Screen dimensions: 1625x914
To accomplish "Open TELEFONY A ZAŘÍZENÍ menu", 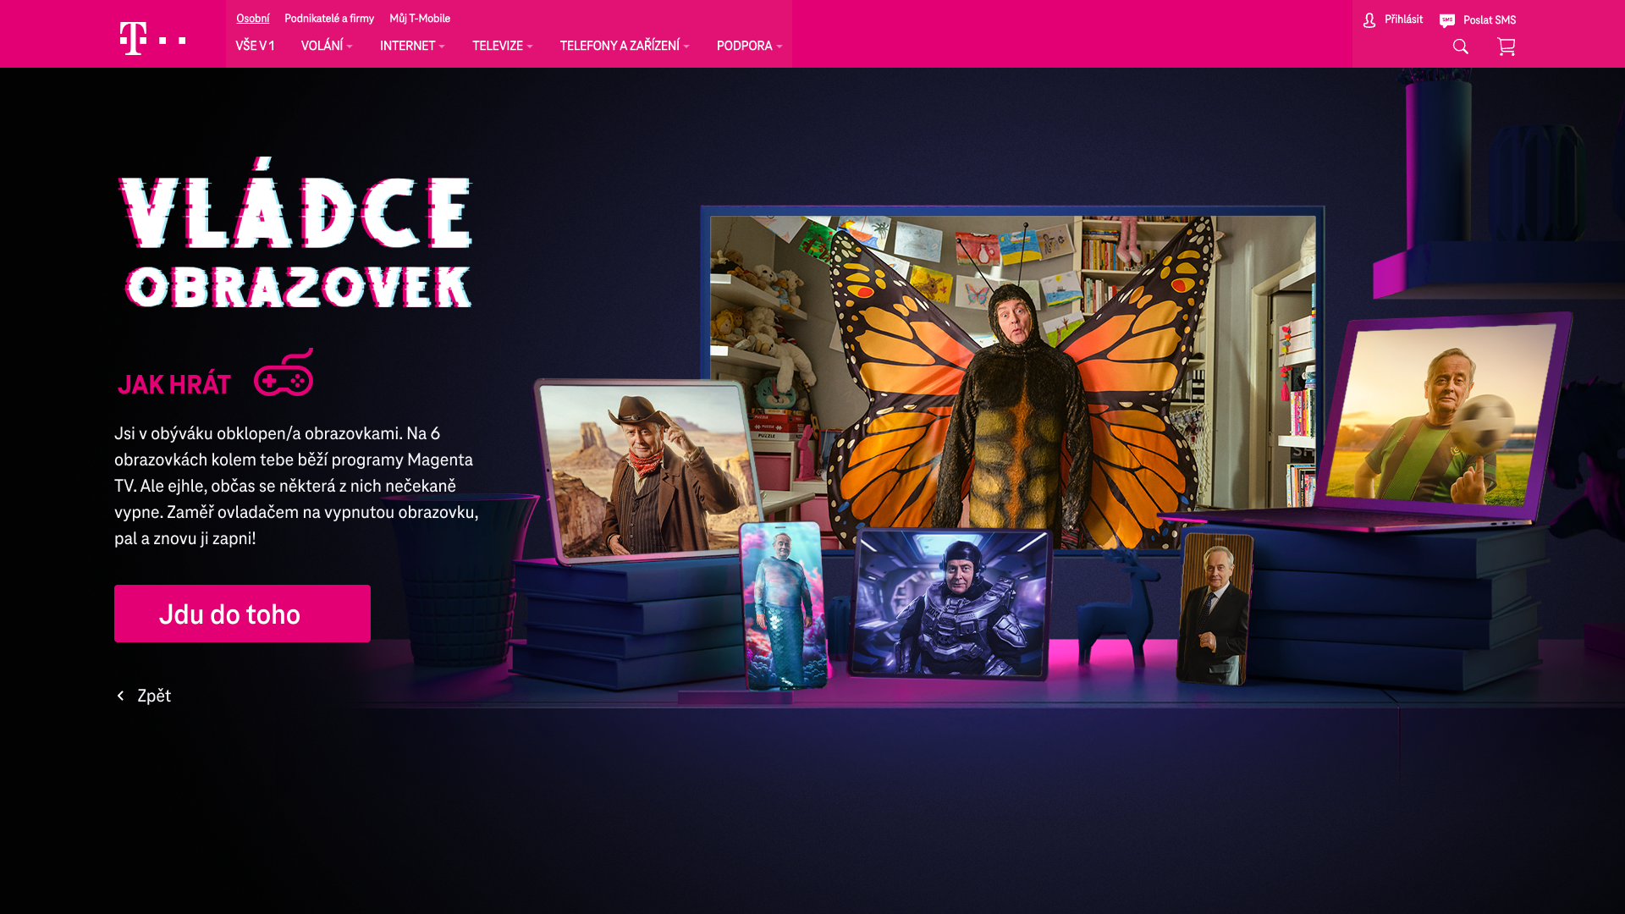I will 624,46.
